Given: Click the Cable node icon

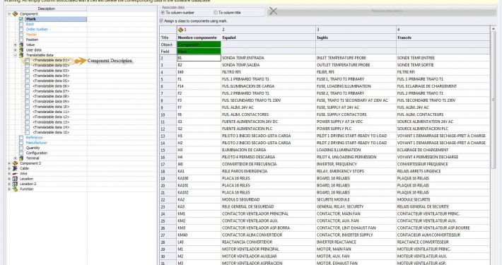Looking at the screenshot, I should pyautogui.click(x=15, y=168).
